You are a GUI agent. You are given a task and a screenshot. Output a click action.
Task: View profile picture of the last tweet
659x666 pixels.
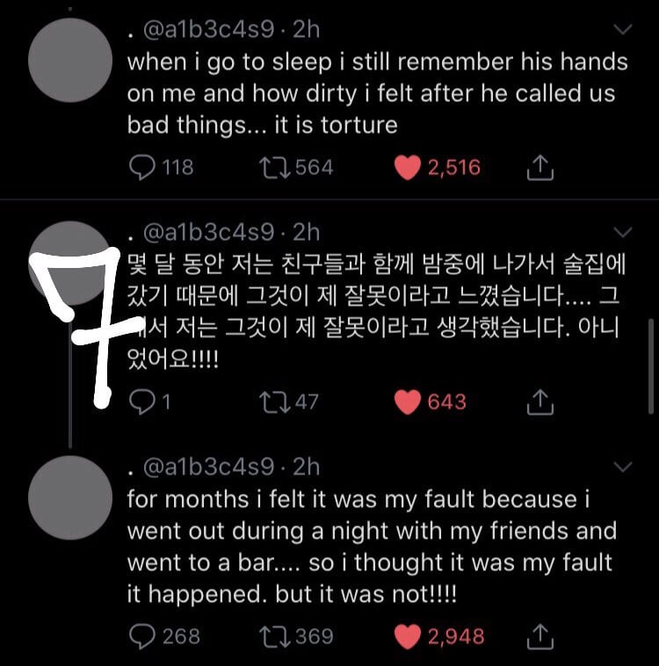tap(70, 497)
